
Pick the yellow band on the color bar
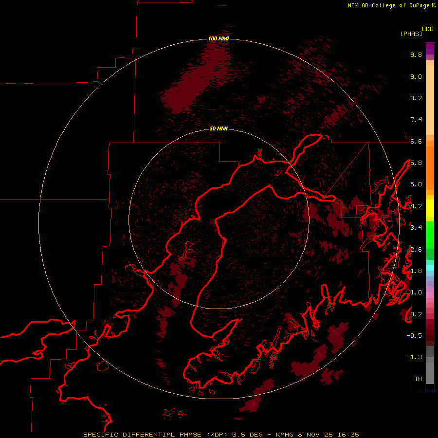430,208
